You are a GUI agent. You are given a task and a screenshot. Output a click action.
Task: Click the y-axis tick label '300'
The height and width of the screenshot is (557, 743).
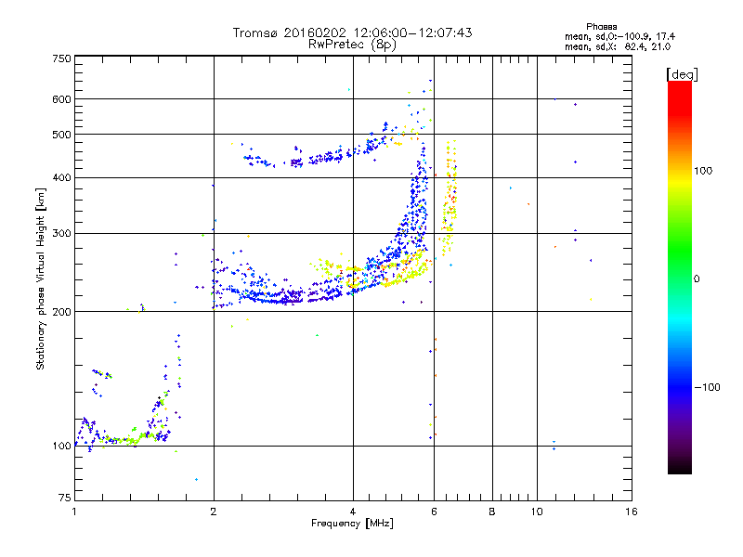(x=61, y=233)
